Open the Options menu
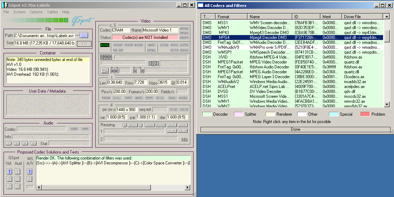 pyautogui.click(x=36, y=12)
